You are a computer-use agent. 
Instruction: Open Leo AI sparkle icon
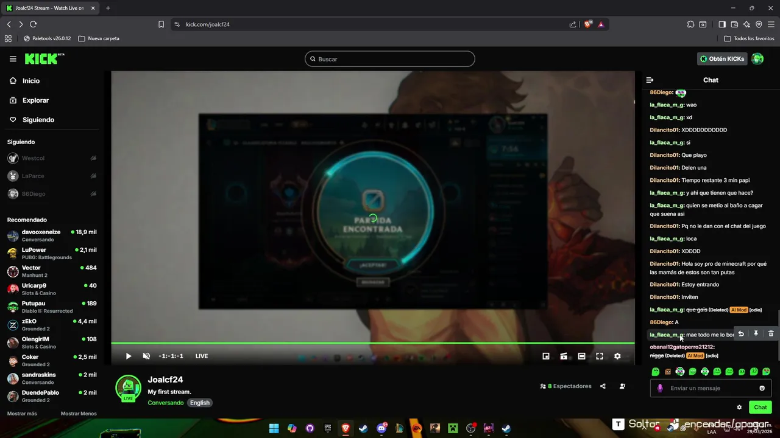[746, 24]
